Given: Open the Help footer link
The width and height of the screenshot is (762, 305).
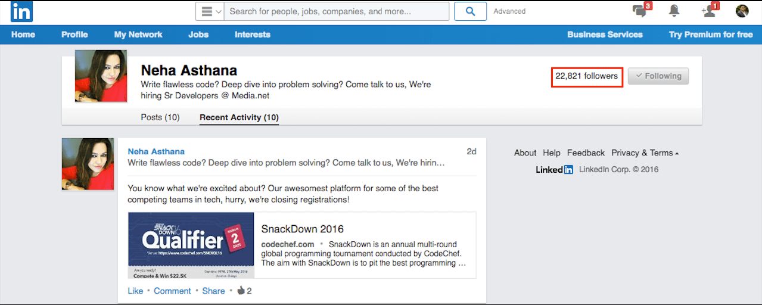Looking at the screenshot, I should (552, 153).
